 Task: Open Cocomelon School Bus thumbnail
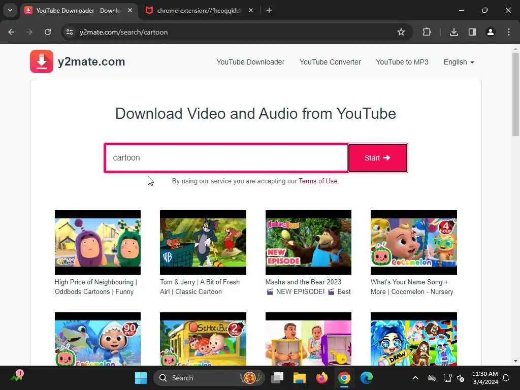(x=203, y=339)
